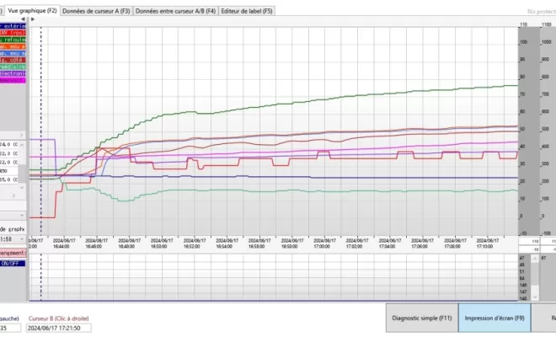Open the Données de curseur A (F3) tab
Image resolution: width=556 pixels, height=337 pixels.
94,11
